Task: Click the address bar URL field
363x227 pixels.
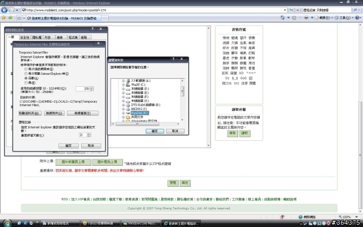Action: 153,10
